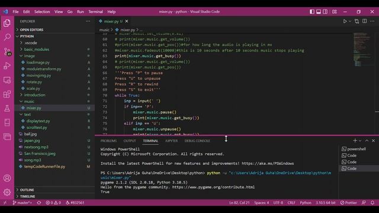This screenshot has height=213, width=379.
Task: Open the Manage gear menu
Action: [7, 192]
